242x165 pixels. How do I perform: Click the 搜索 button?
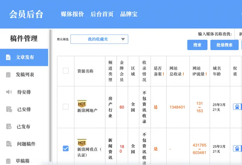tap(197, 45)
